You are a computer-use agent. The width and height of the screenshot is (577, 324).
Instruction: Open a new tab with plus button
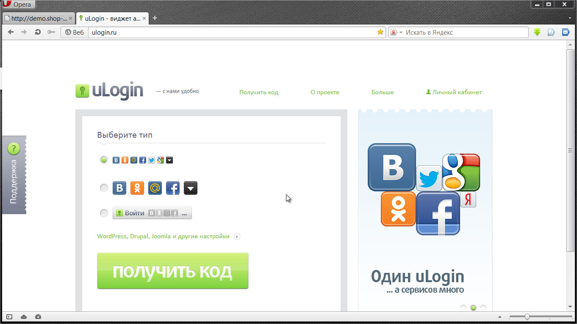coord(155,18)
